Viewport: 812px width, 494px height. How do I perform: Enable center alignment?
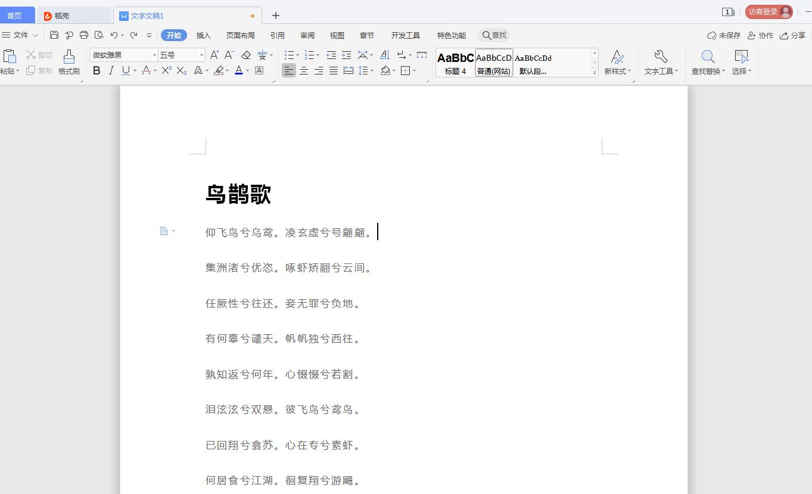(304, 71)
